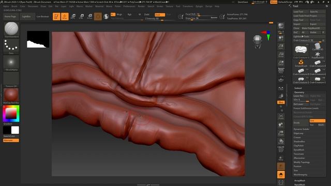Adjust the Focal Shift slider
Screen dimensions: 331x186
pyautogui.click(x=201, y=14)
